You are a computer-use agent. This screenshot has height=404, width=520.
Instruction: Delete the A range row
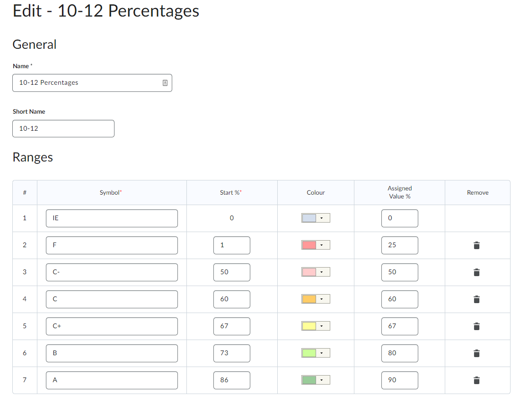click(x=476, y=380)
